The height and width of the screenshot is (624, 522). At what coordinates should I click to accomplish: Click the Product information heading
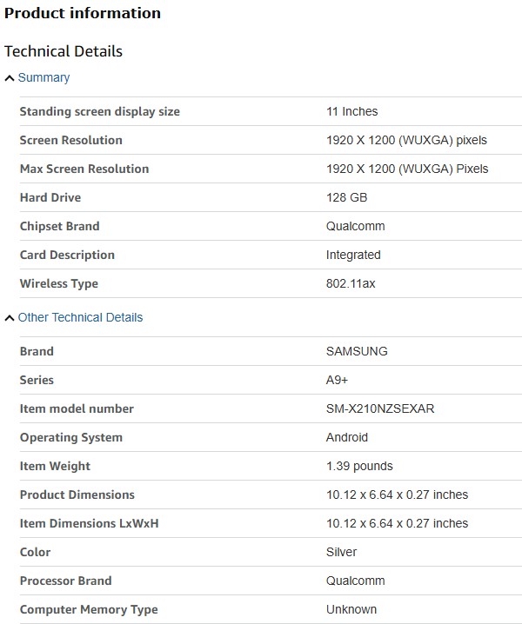[x=83, y=13]
